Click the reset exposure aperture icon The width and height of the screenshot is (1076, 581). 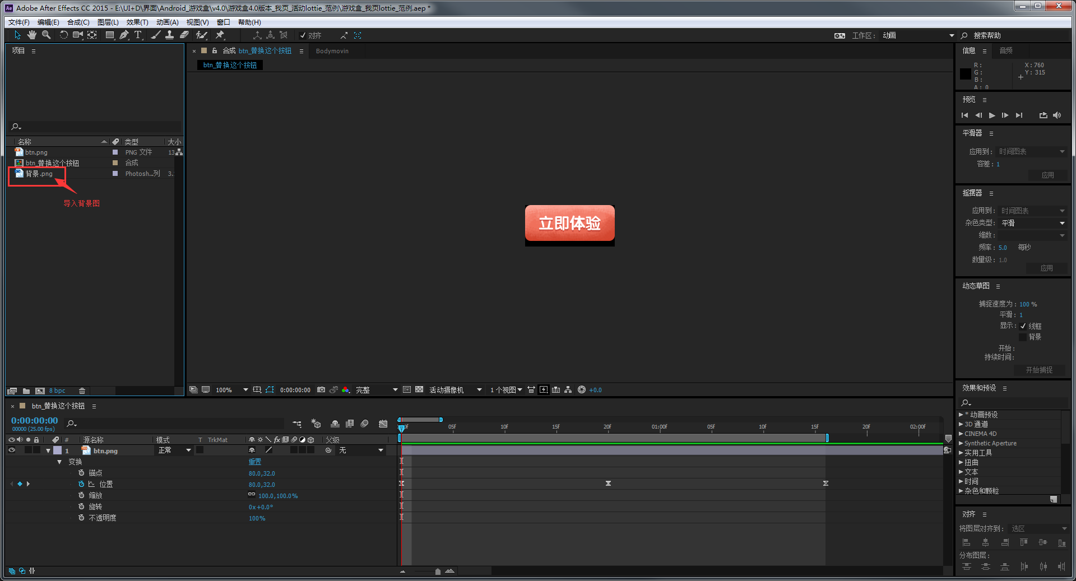(582, 390)
